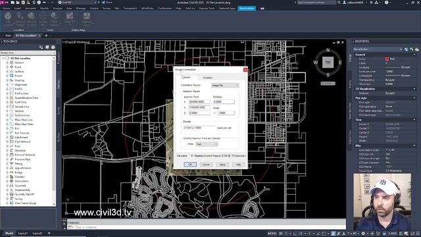Click the Civil 3D application menu logo

click(4, 3)
